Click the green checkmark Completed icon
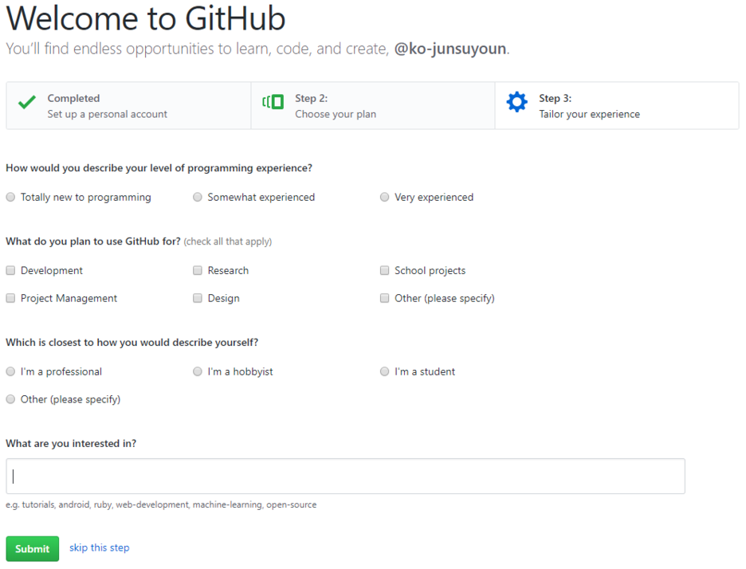 [26, 102]
